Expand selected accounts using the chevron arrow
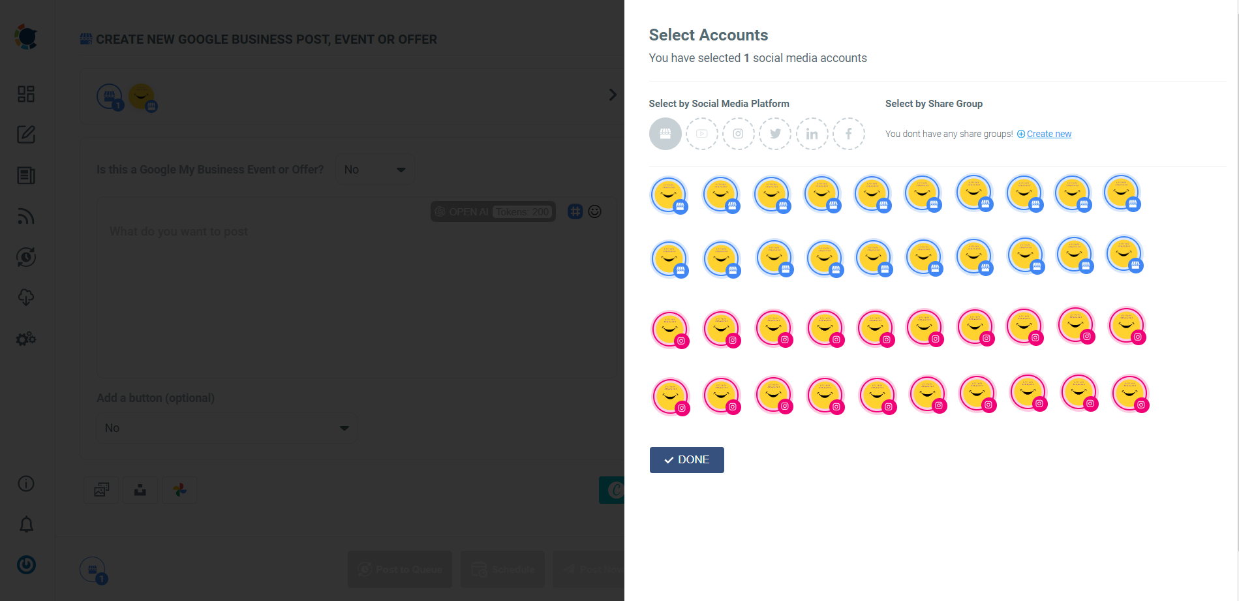 pos(612,94)
